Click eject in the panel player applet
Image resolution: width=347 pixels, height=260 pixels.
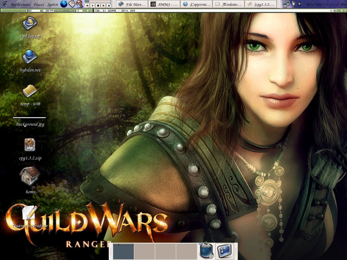pyautogui.click(x=109, y=5)
